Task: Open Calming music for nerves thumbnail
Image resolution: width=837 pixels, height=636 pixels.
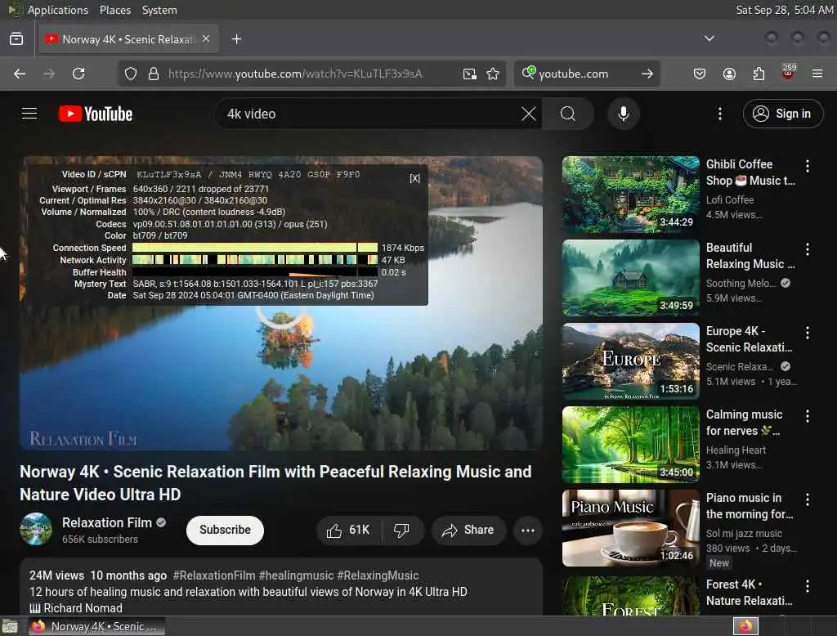Action: pos(630,445)
